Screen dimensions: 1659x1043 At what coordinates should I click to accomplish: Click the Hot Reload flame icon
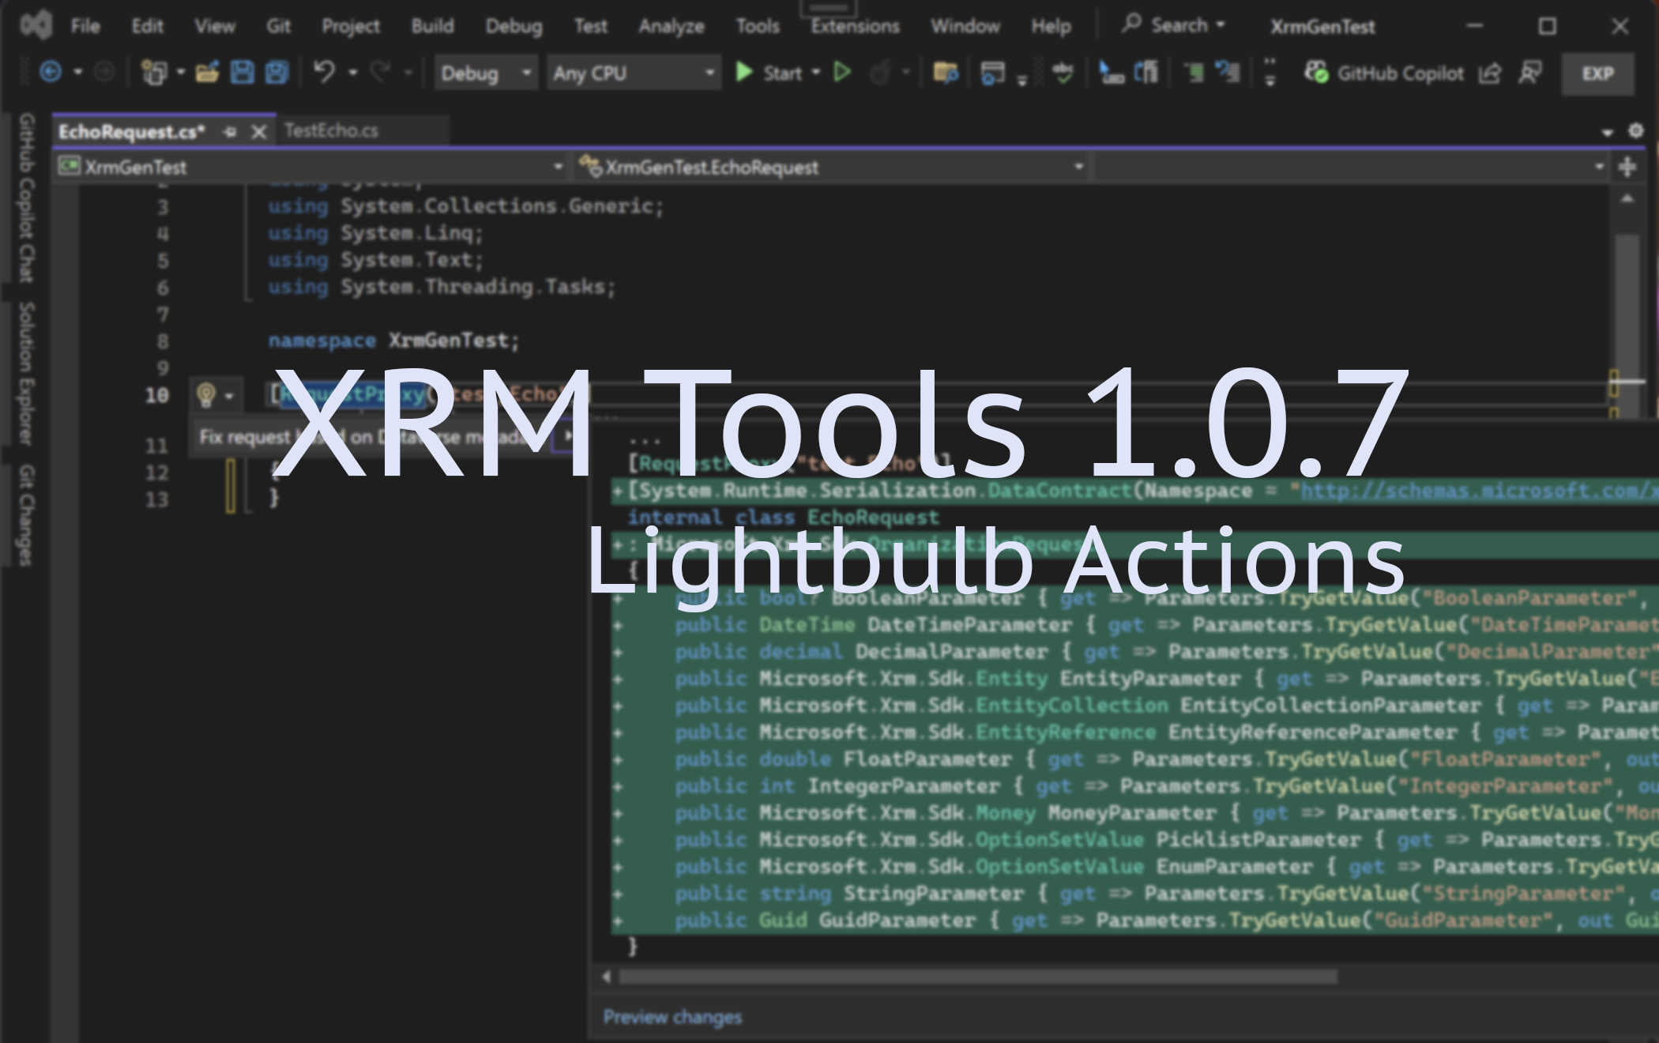click(880, 73)
